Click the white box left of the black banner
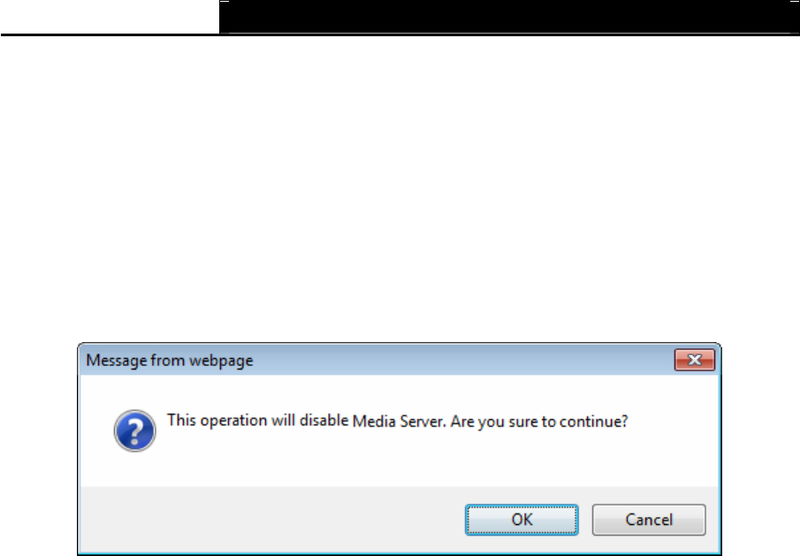The image size is (800, 556). 110,17
